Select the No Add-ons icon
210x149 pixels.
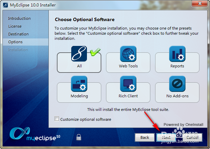click(x=177, y=84)
